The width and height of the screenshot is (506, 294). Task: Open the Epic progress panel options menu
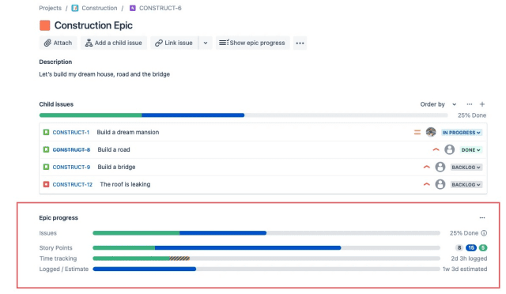[482, 218]
